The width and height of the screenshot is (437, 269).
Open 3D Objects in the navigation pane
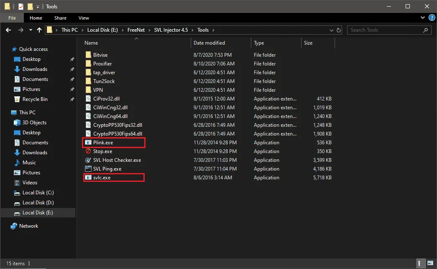pos(34,123)
